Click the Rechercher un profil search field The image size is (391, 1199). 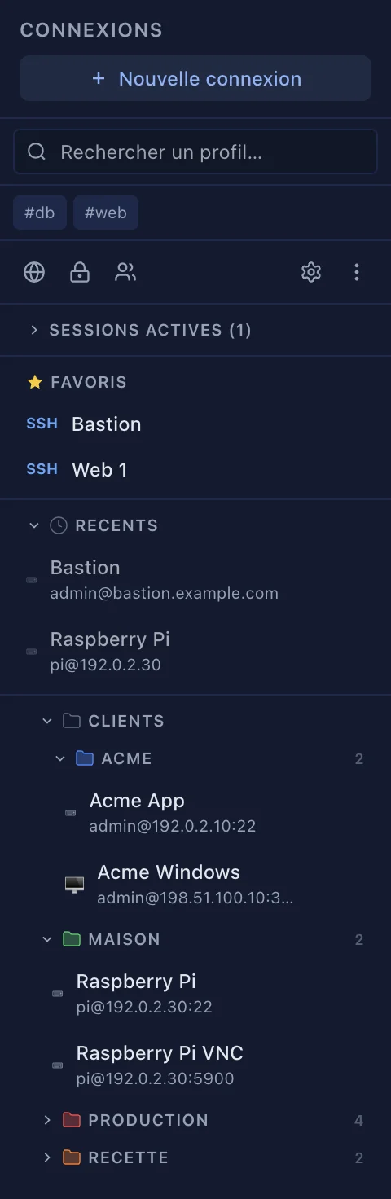pos(195,152)
